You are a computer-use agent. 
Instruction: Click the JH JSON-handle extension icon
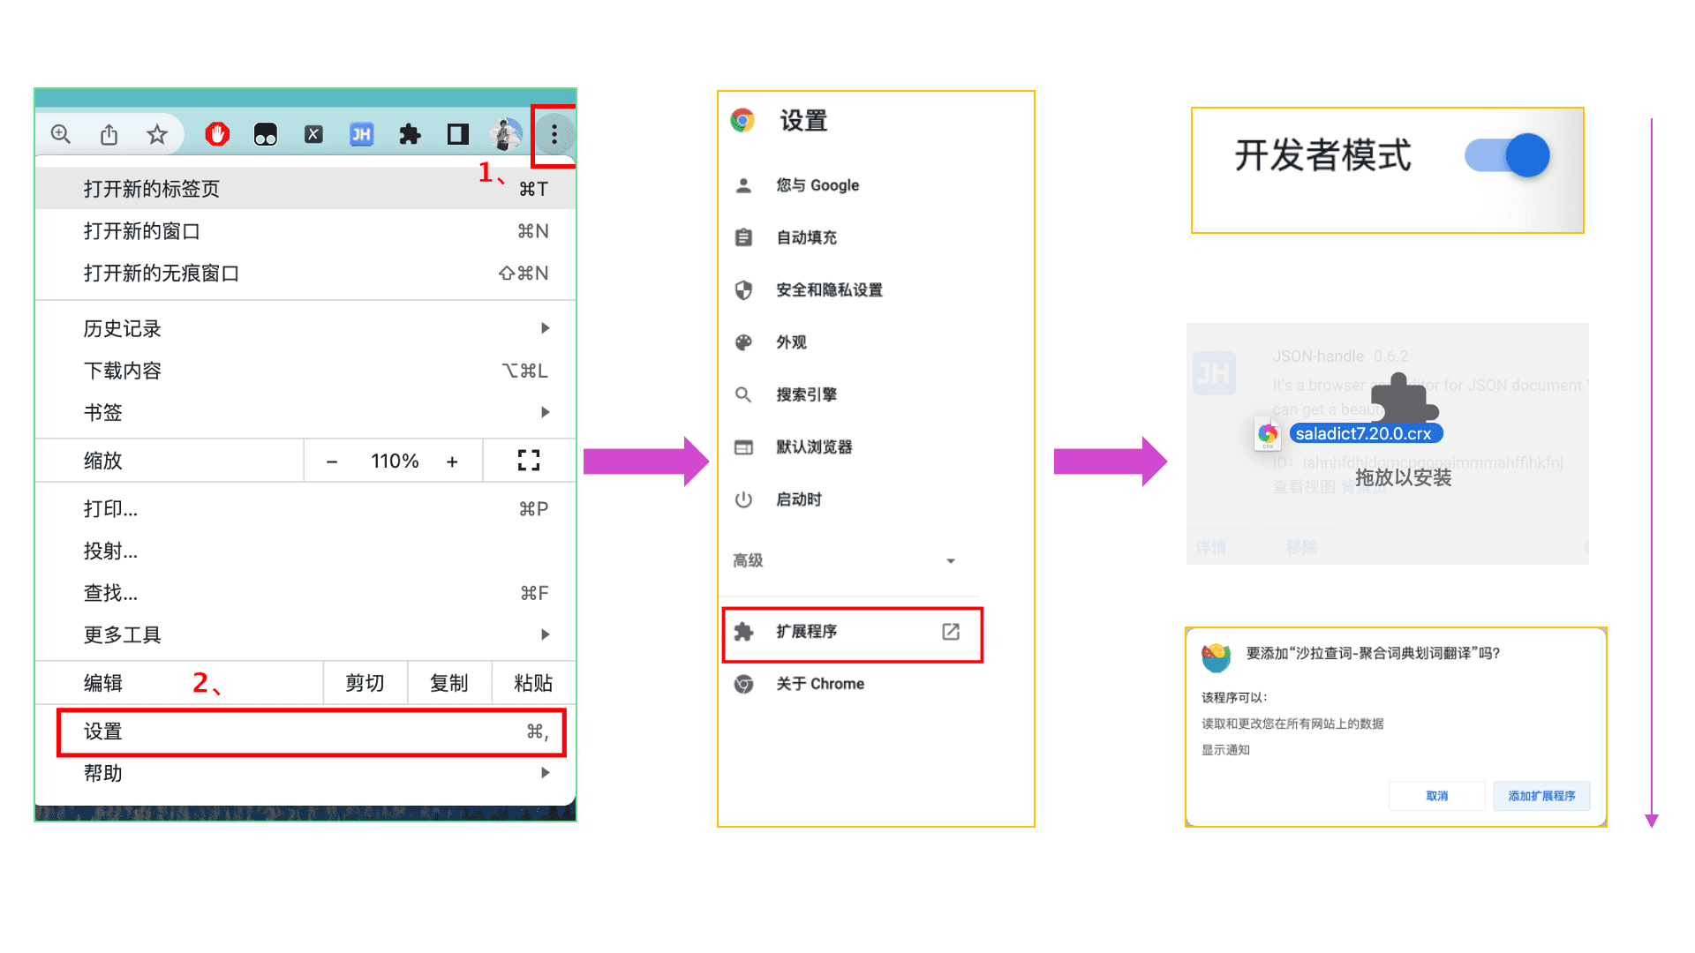tap(361, 134)
